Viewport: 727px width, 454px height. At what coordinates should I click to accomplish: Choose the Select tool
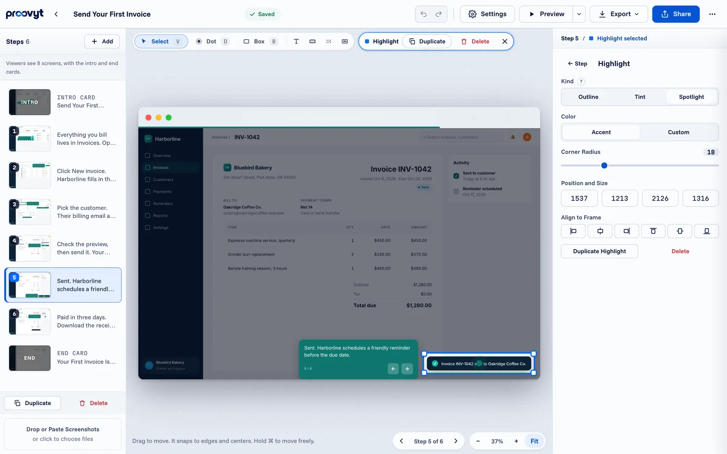tap(161, 41)
